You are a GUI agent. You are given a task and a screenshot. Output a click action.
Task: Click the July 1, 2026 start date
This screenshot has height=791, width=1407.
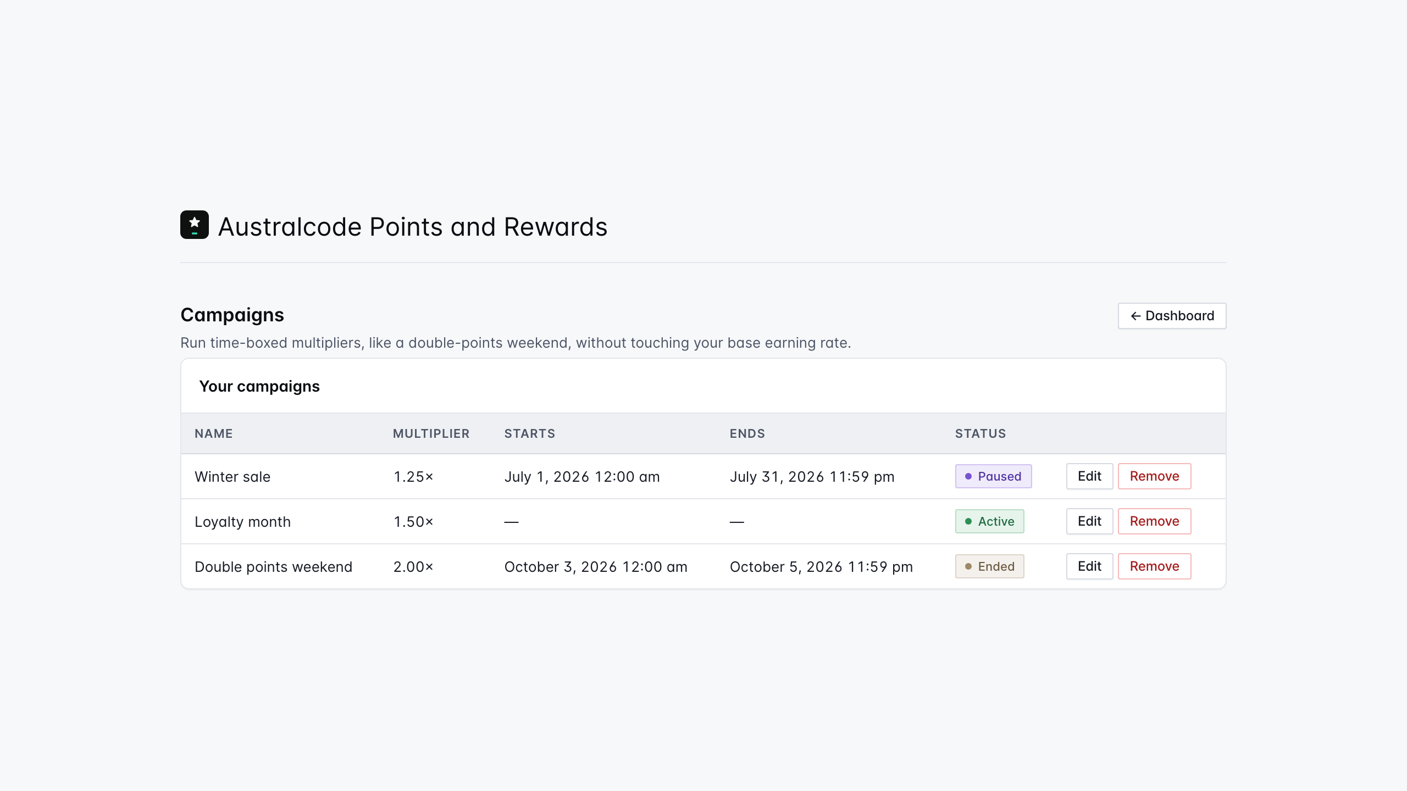[x=582, y=477]
